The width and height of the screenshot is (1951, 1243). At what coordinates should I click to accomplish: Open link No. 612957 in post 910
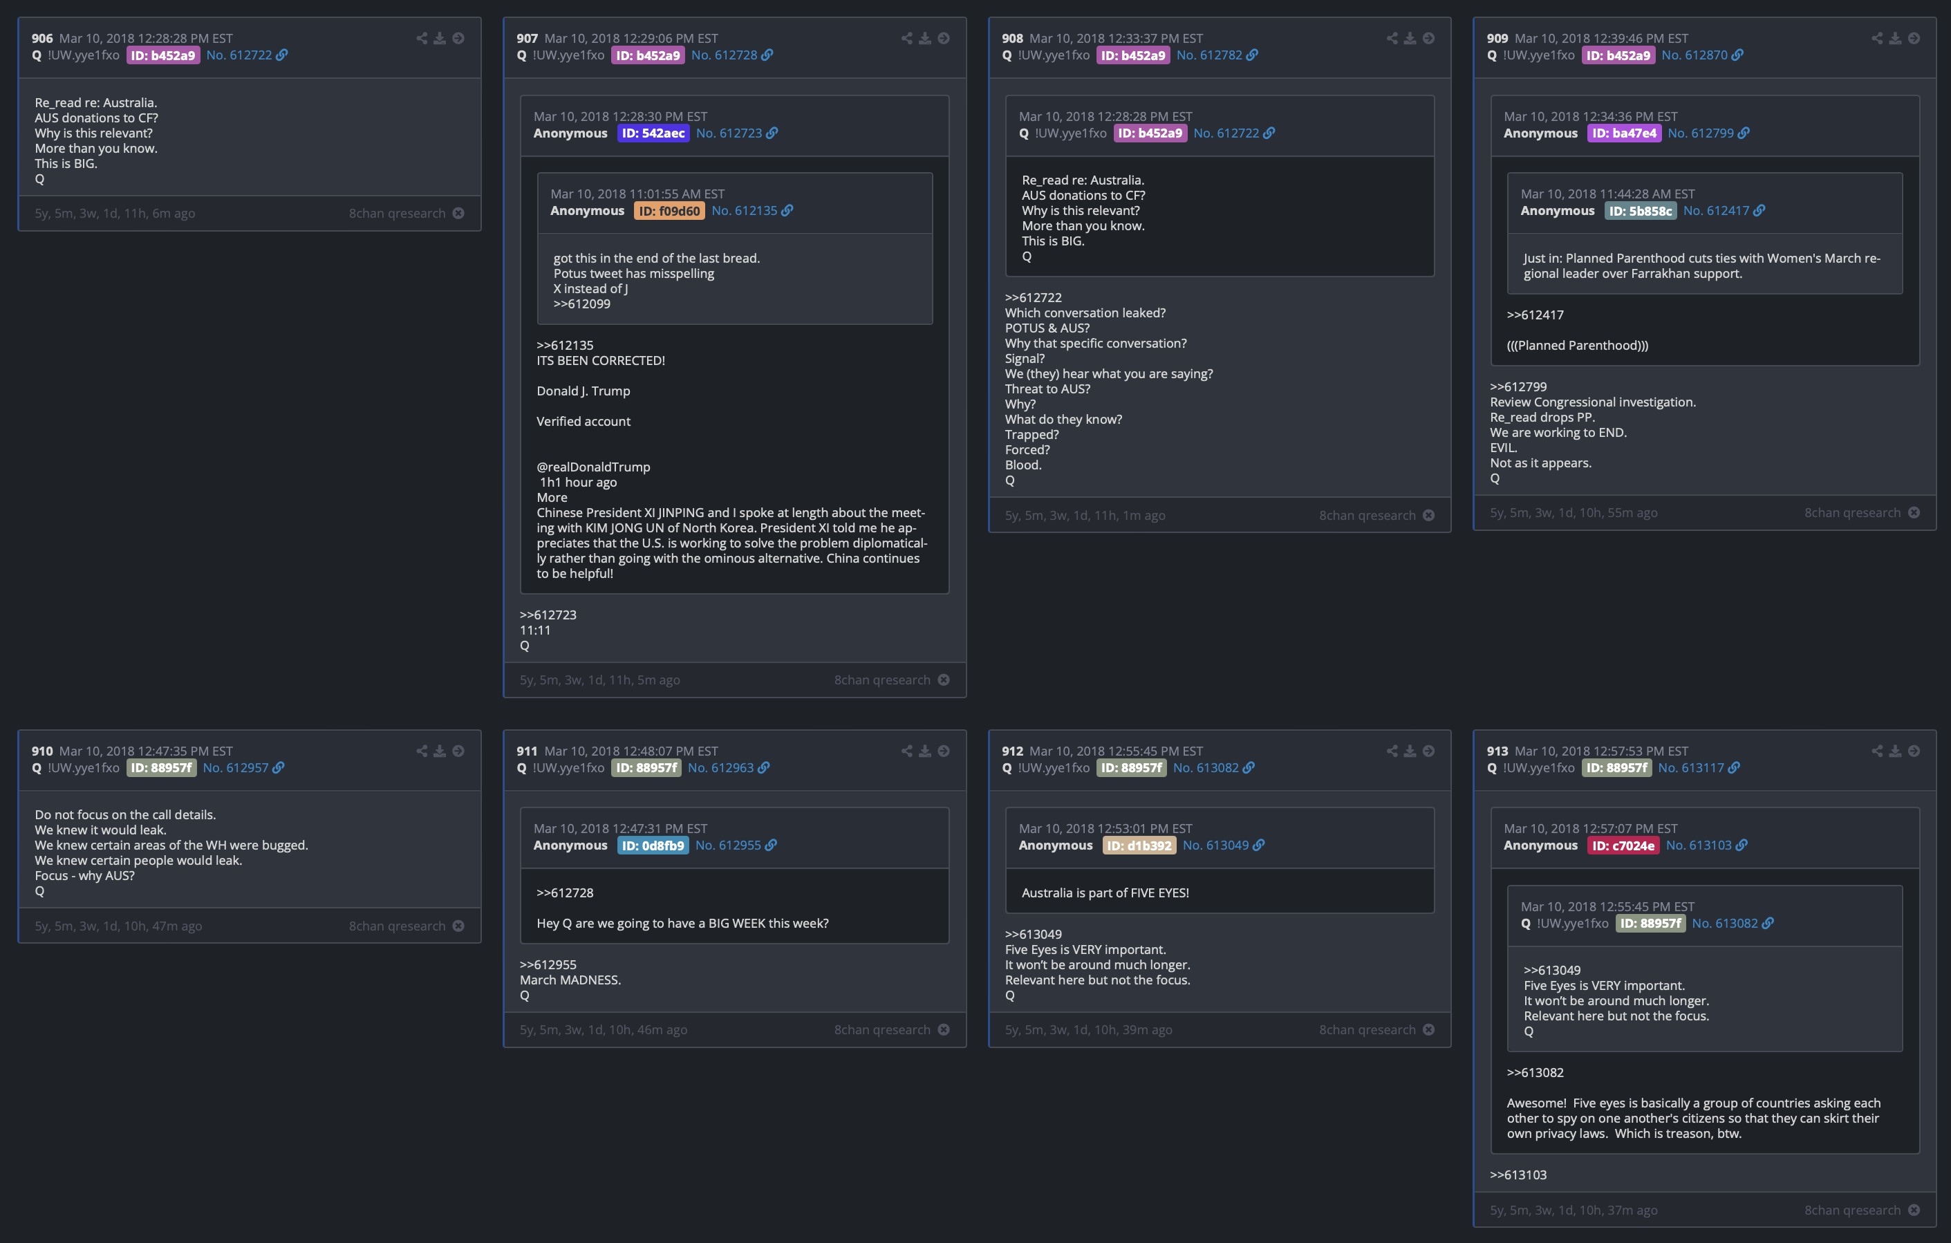[x=243, y=768]
